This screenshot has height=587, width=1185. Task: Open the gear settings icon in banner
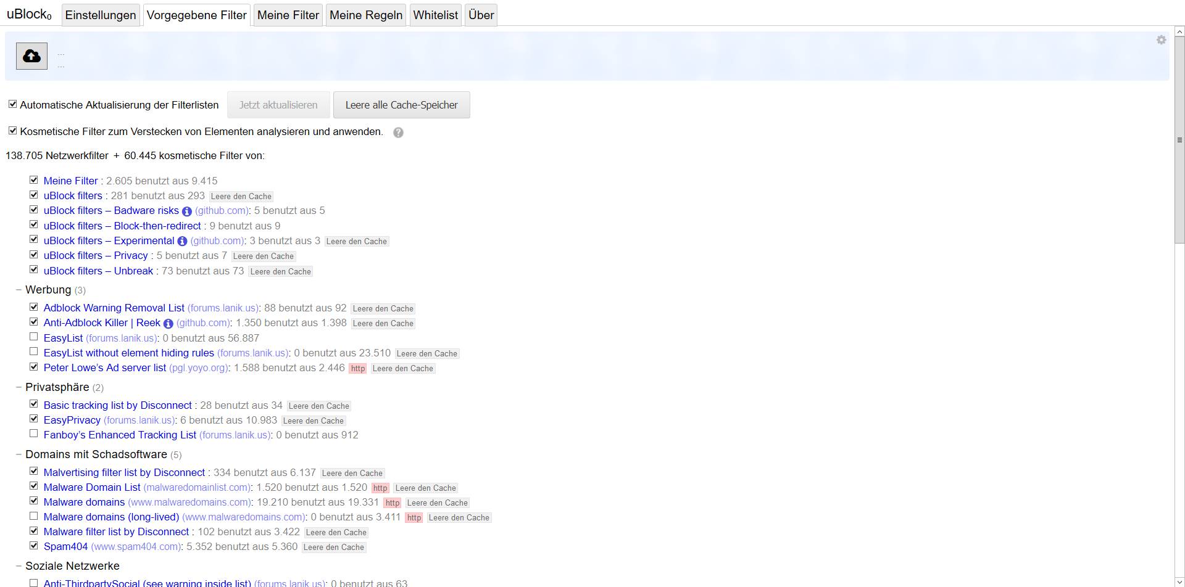pyautogui.click(x=1161, y=40)
